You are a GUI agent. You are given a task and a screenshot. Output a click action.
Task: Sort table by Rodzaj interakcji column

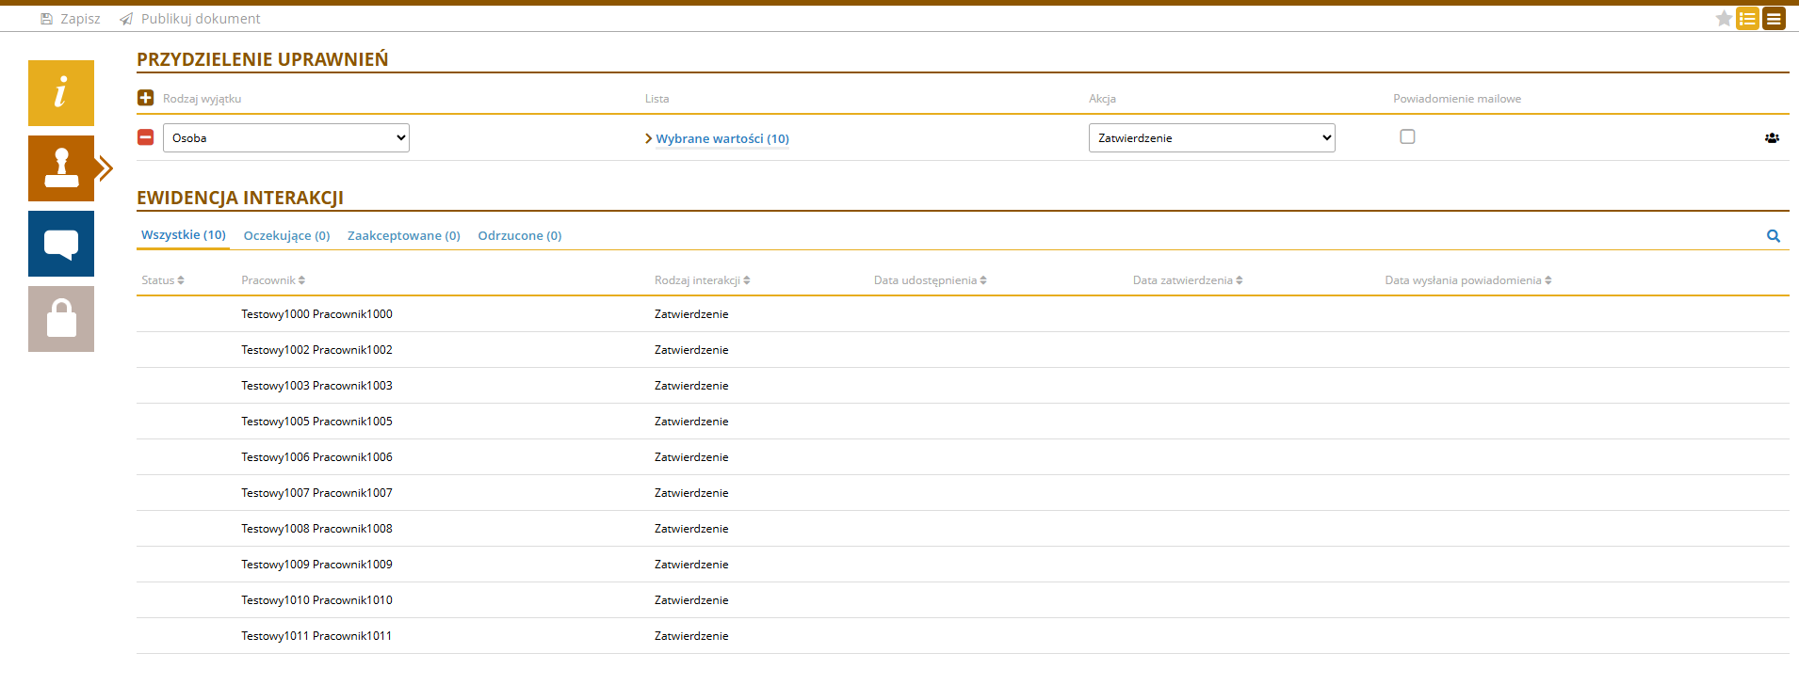coord(703,280)
